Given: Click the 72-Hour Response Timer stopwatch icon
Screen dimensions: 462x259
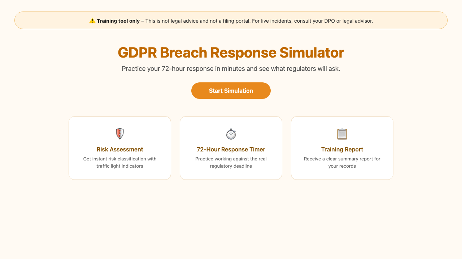Looking at the screenshot, I should [231, 133].
